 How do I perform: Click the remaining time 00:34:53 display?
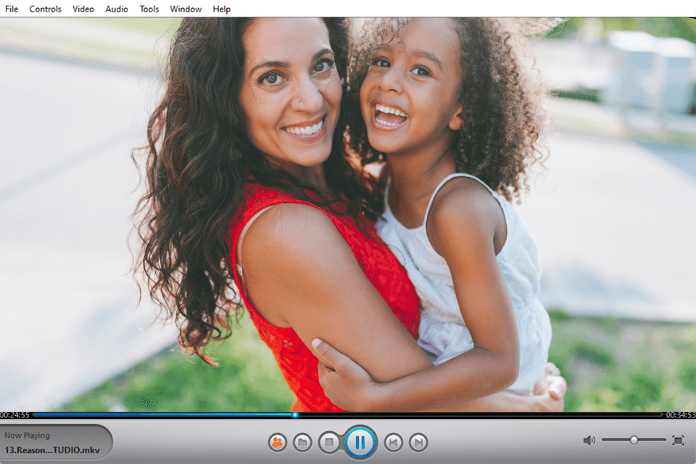pos(679,415)
